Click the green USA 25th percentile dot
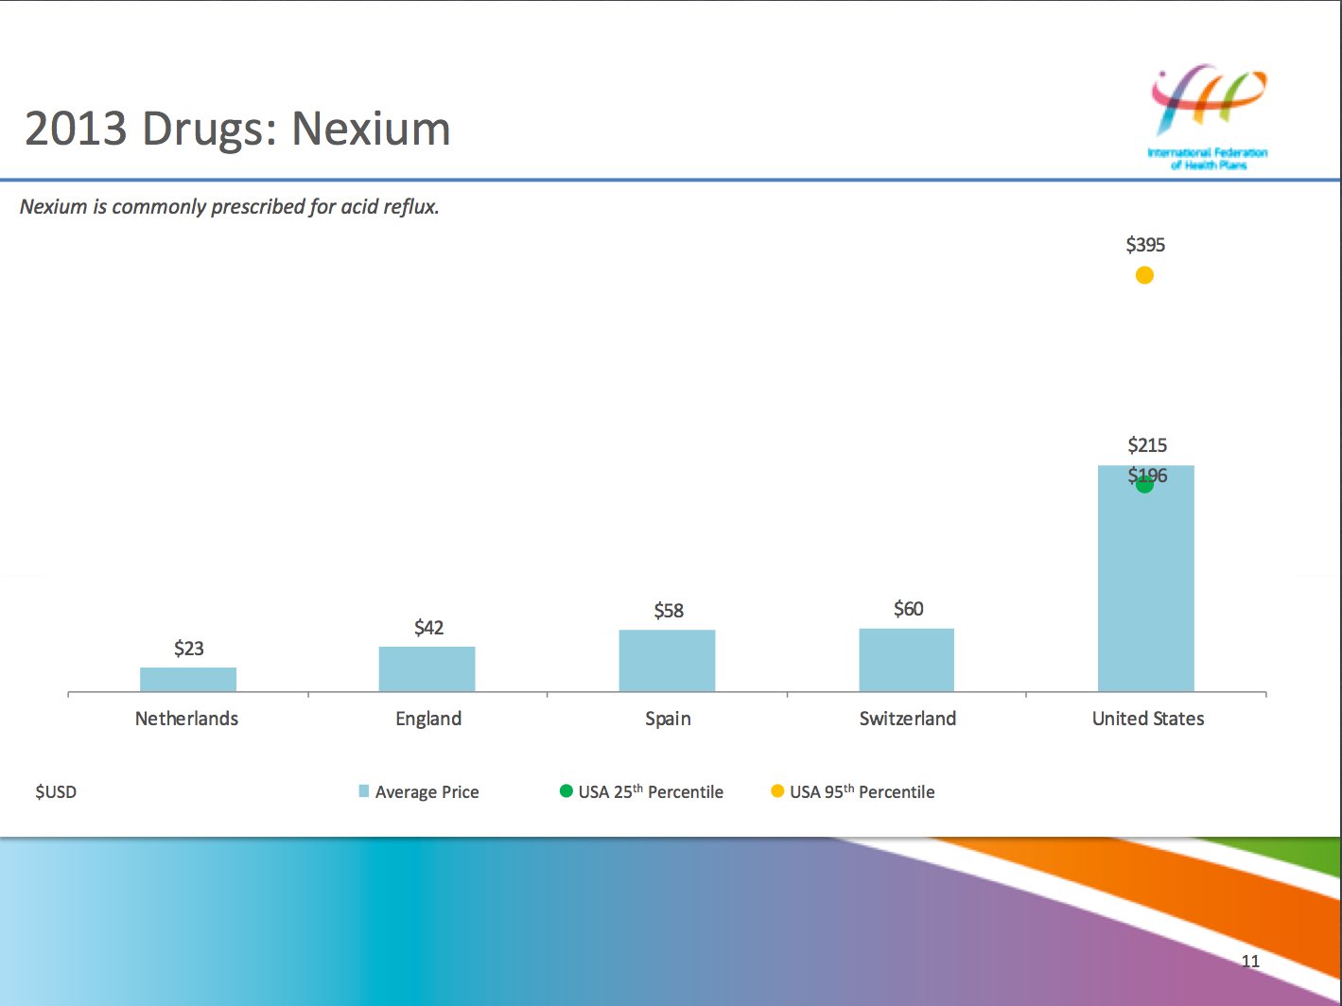Screen dimensions: 1342x1006 1144,483
